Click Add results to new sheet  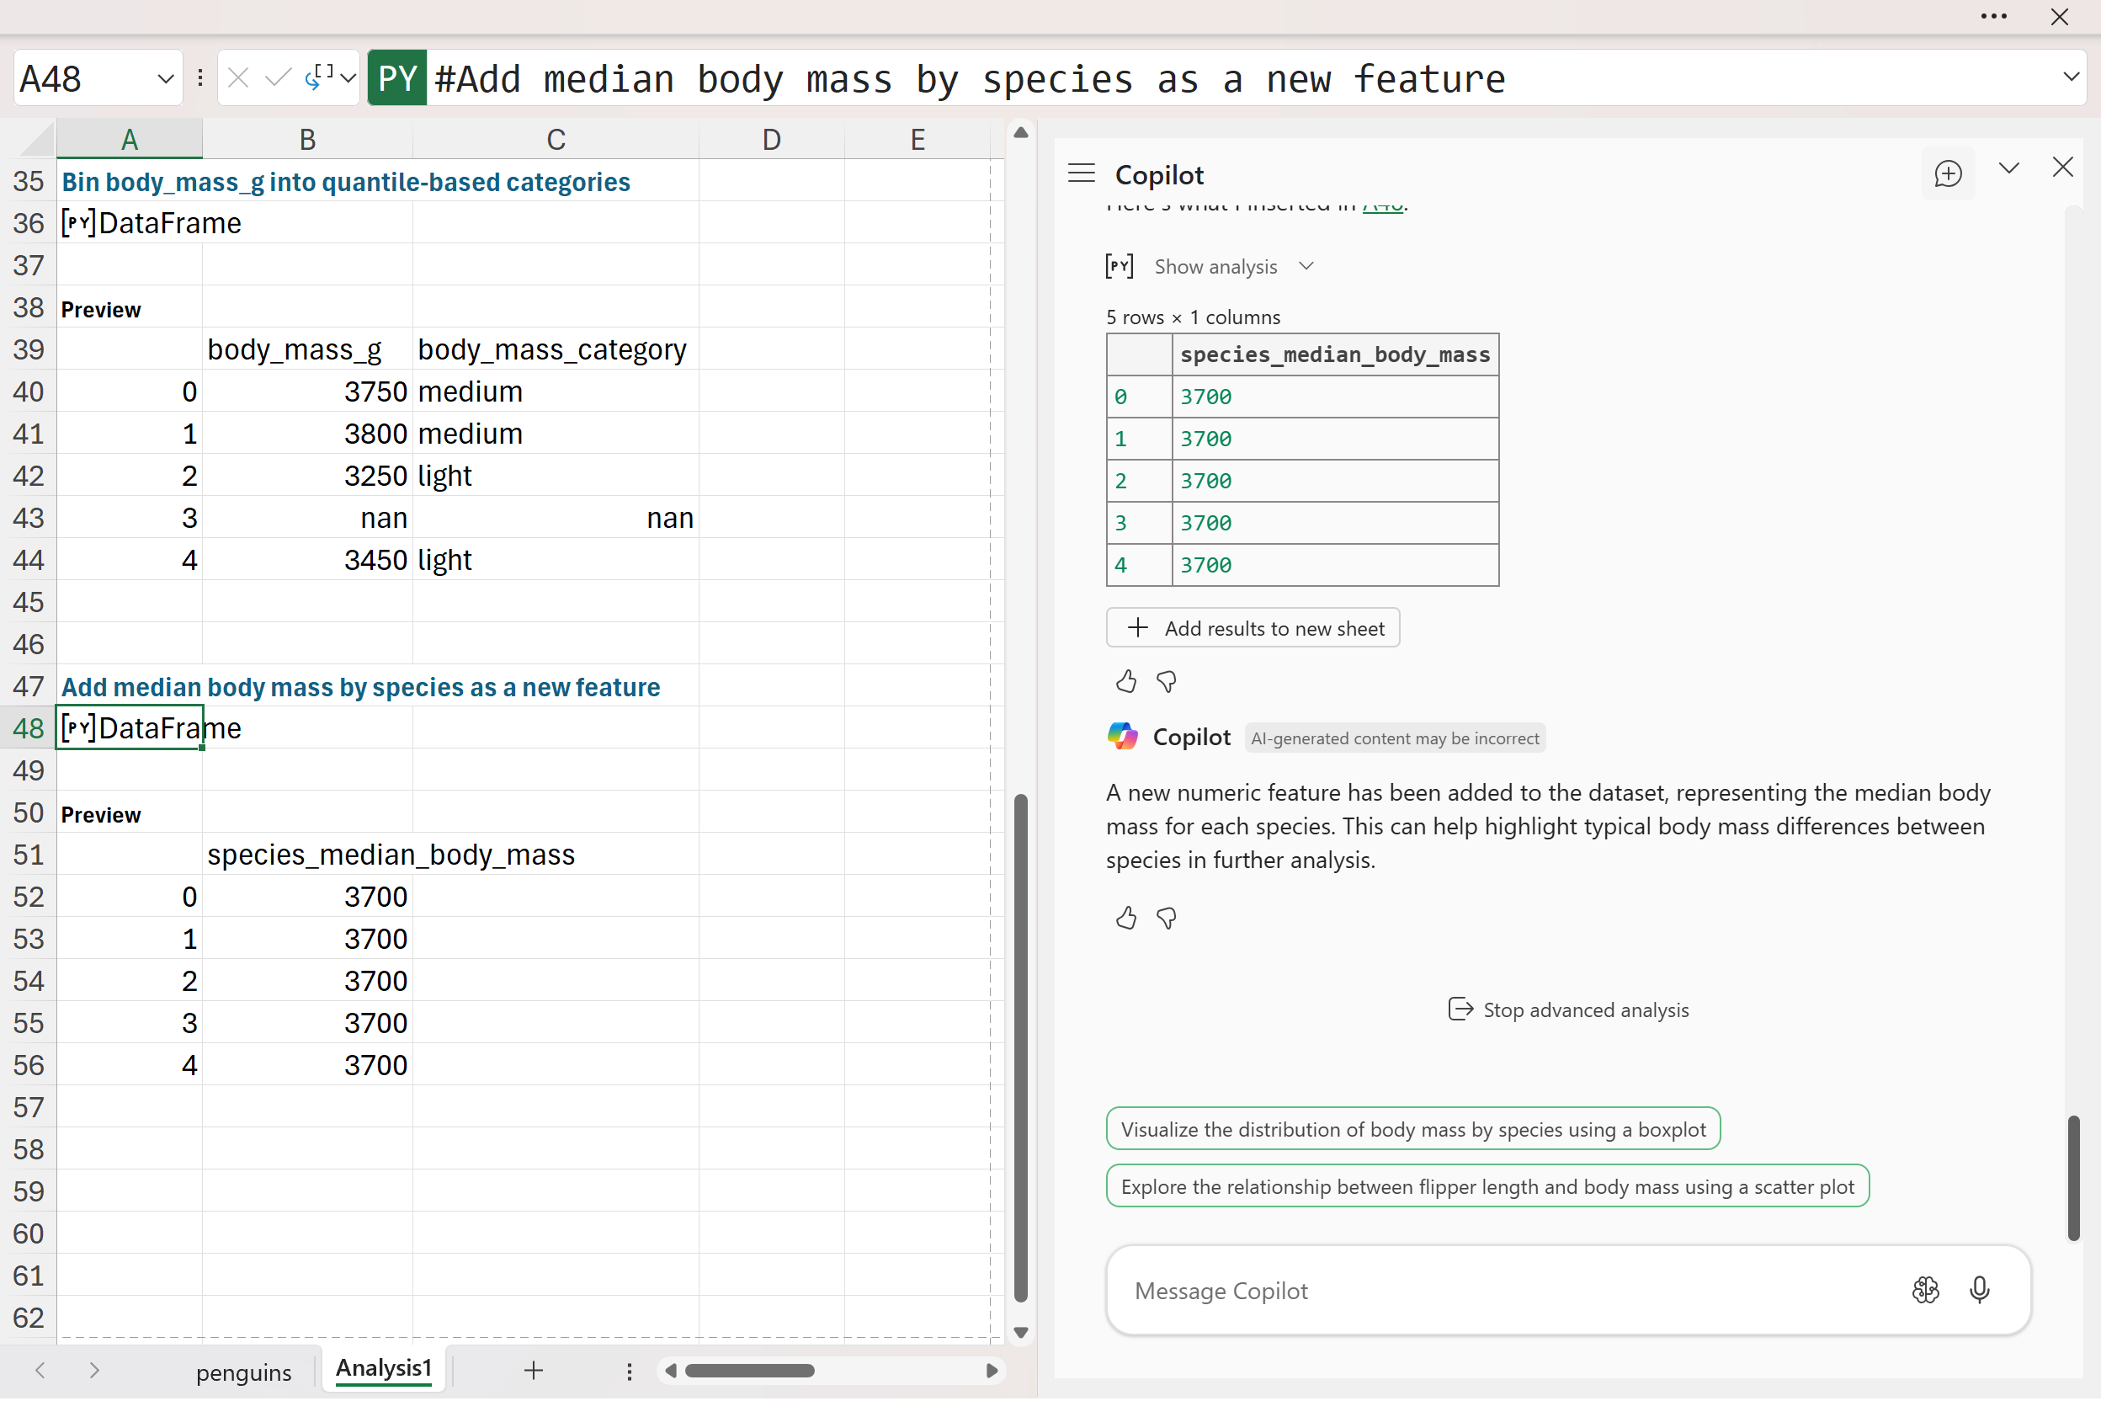point(1253,628)
